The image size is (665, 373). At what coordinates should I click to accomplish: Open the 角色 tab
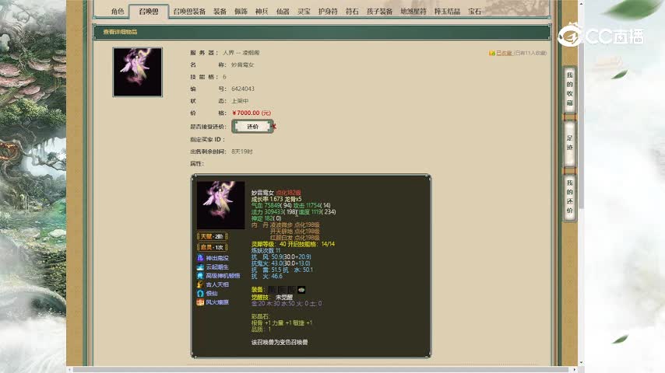pos(118,12)
